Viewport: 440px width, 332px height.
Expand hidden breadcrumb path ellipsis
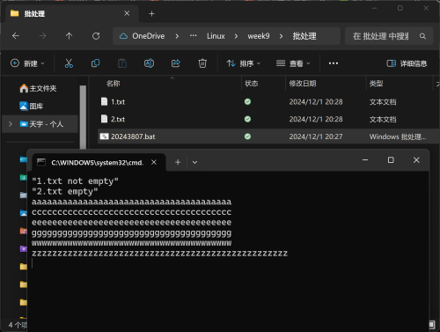(193, 36)
